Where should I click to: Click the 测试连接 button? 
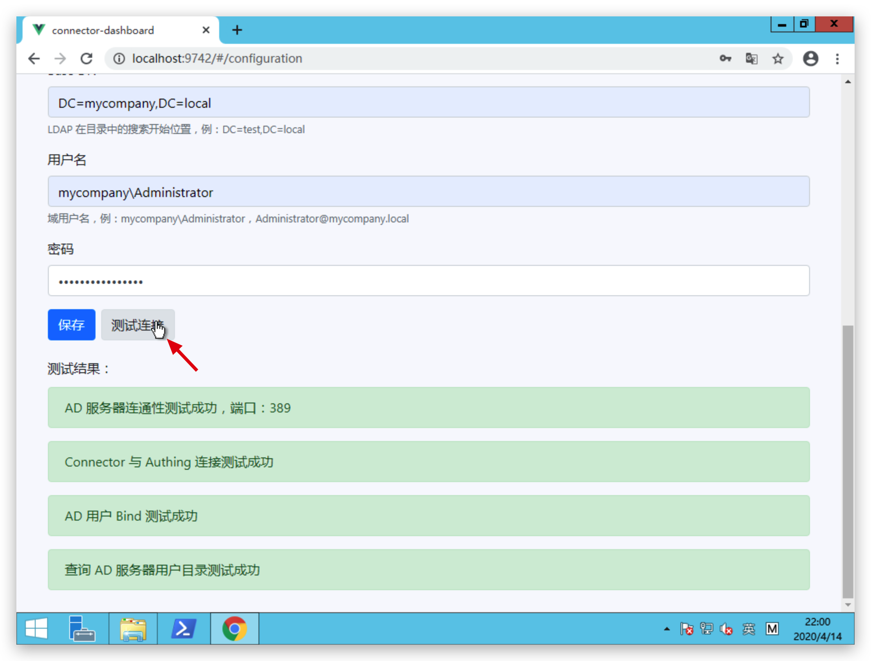138,325
